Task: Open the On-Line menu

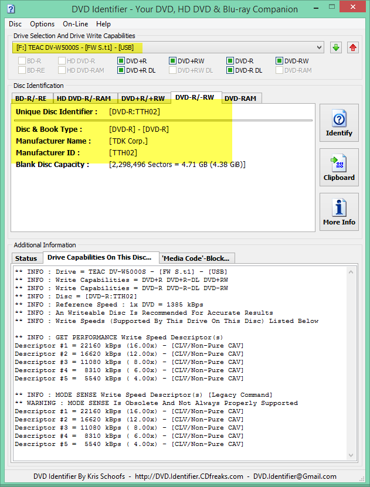Action: pos(76,24)
